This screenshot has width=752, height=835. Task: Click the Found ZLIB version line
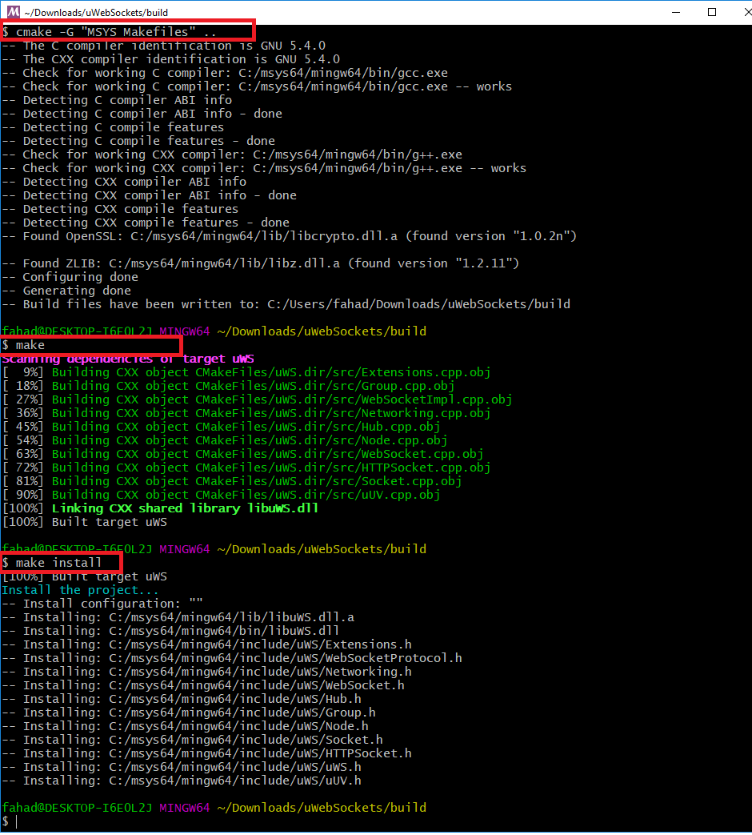point(260,263)
